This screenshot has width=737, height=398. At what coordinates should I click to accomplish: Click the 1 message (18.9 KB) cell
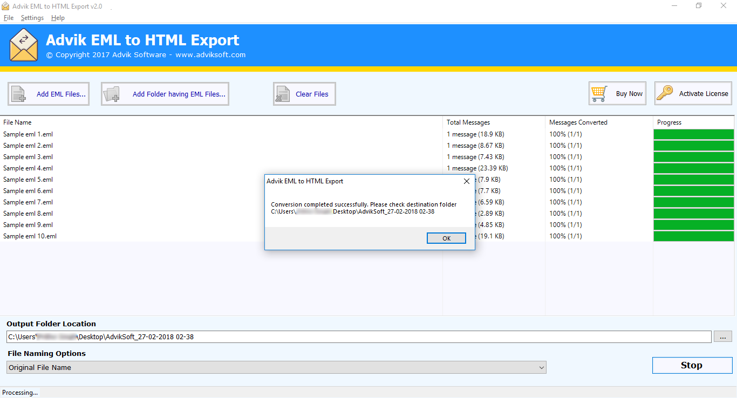pyautogui.click(x=475, y=134)
